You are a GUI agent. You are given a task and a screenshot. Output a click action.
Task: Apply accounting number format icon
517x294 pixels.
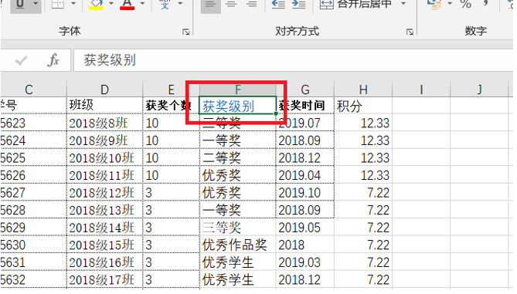[x=434, y=5]
